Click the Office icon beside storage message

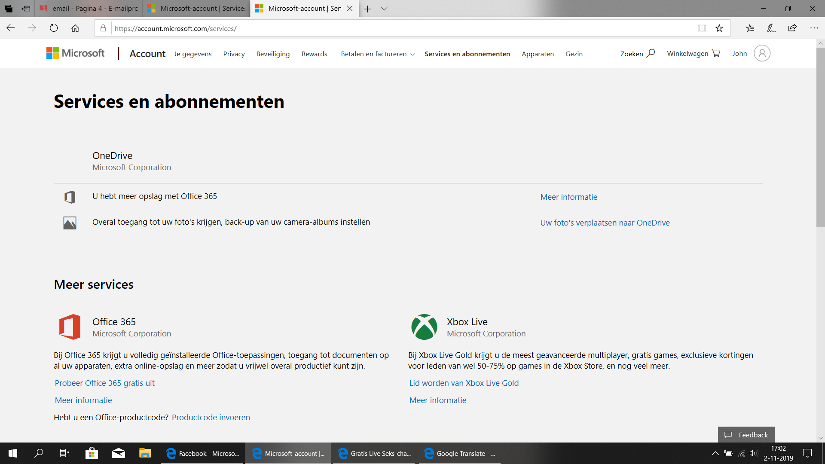[70, 197]
